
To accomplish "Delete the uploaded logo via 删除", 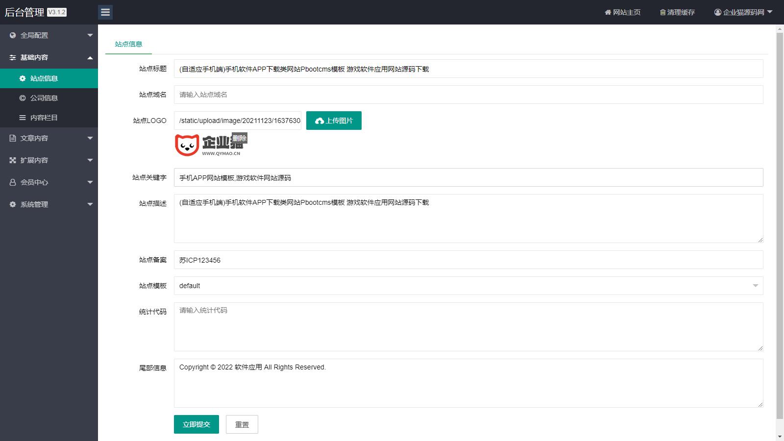I will pyautogui.click(x=240, y=138).
